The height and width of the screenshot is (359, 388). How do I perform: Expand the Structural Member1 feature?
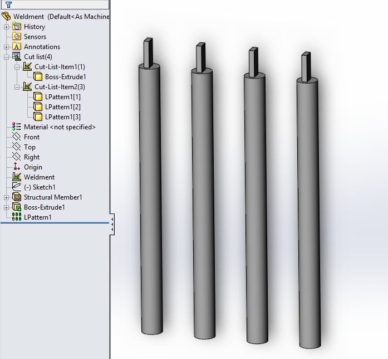click(7, 197)
